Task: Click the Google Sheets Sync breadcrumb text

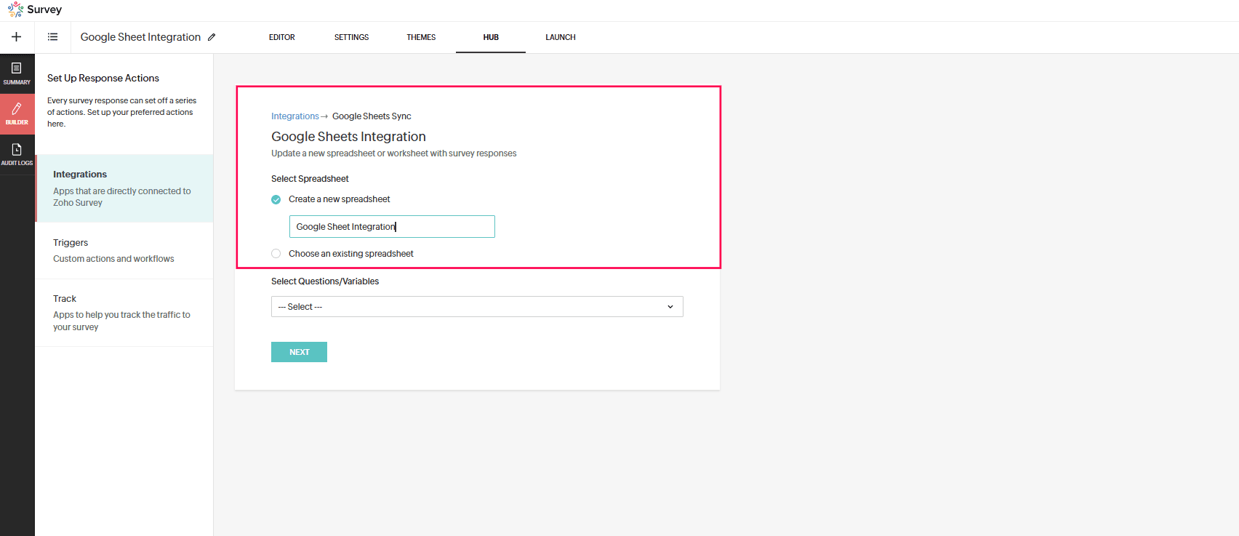Action: [372, 116]
